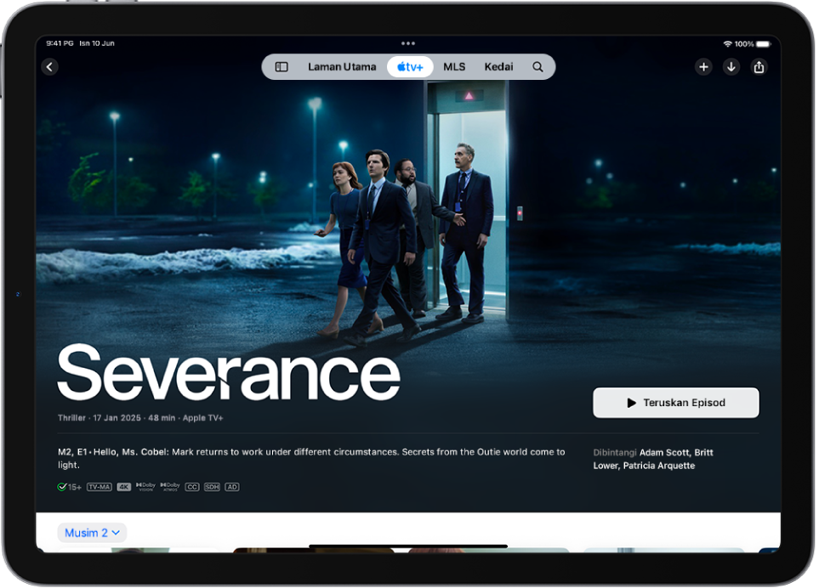Open the Musim 2 season selector
This screenshot has height=588, width=819.
pyautogui.click(x=91, y=533)
